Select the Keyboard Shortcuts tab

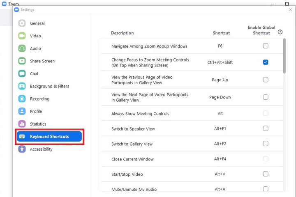pyautogui.click(x=49, y=137)
